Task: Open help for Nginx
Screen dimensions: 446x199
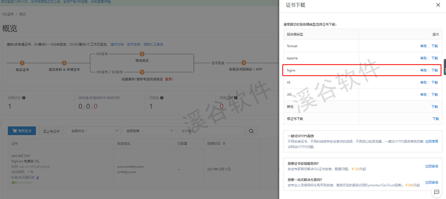Action: pyautogui.click(x=423, y=71)
